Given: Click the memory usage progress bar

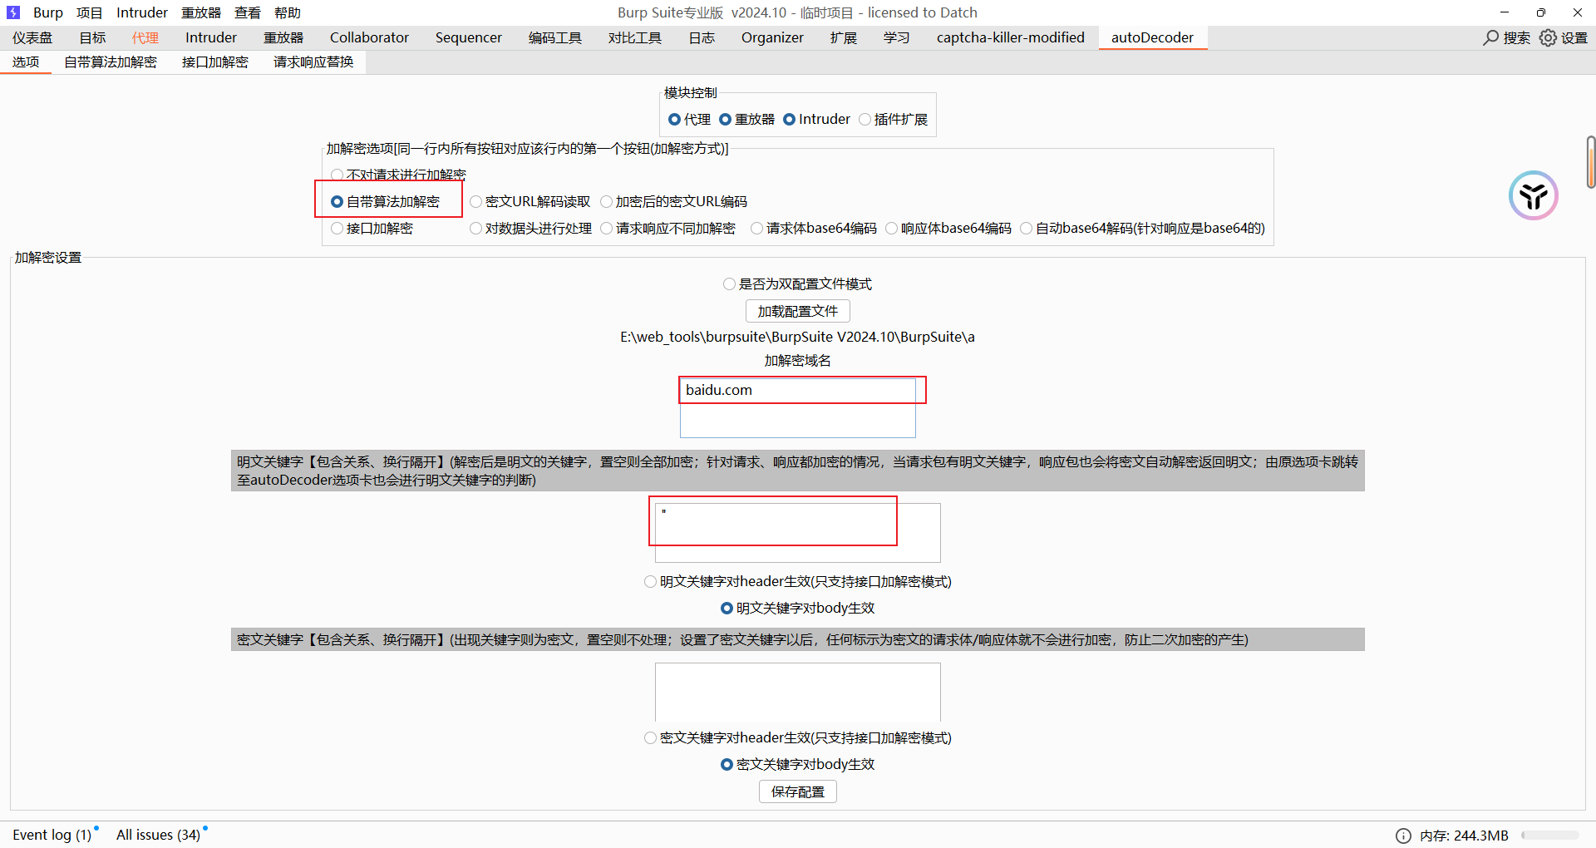Looking at the screenshot, I should point(1550,836).
